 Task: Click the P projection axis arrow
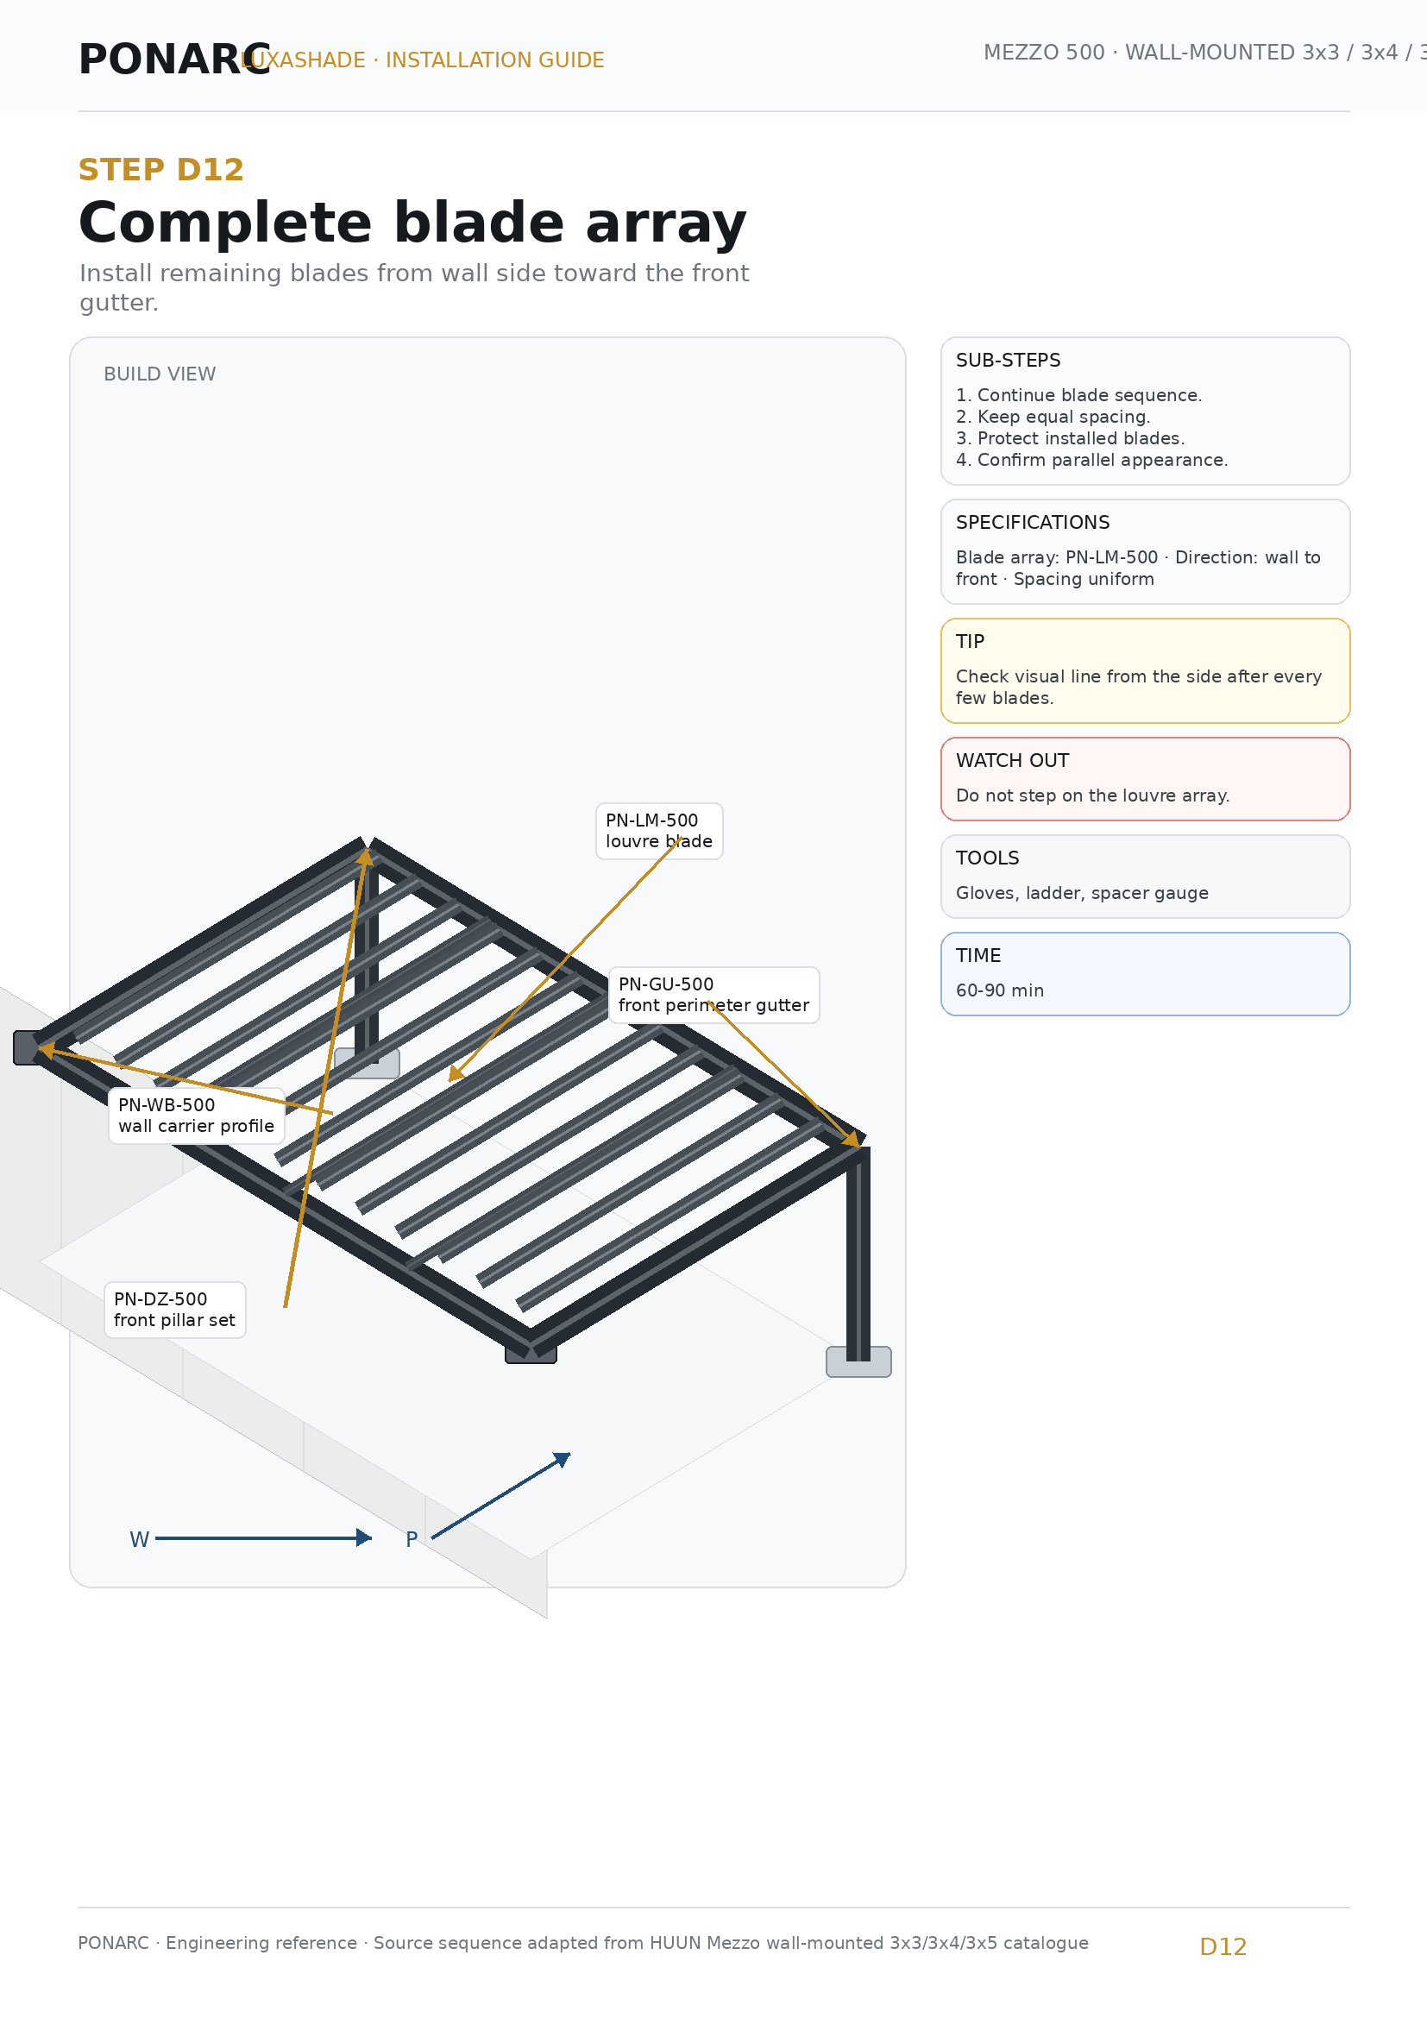coord(501,1495)
